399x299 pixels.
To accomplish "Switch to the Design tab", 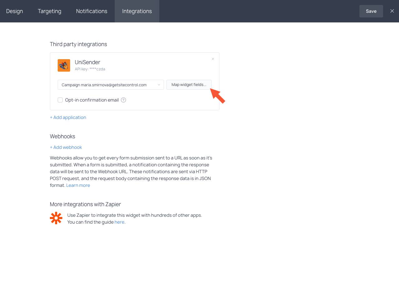I will (15, 11).
